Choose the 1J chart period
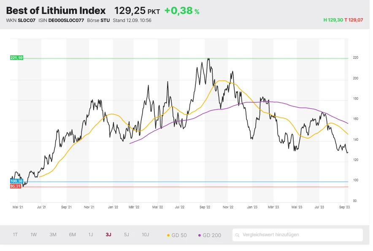 [x=90, y=235]
